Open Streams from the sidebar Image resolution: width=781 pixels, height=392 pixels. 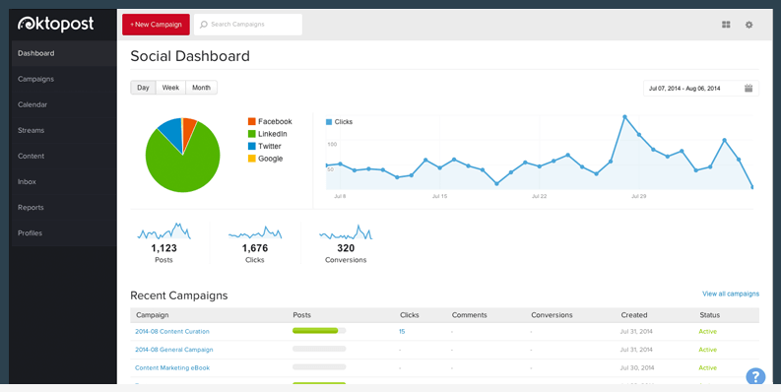64,130
